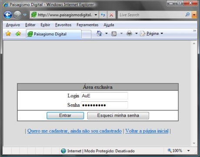Run search with the magnifier icon
200x157 pixels.
point(187,14)
